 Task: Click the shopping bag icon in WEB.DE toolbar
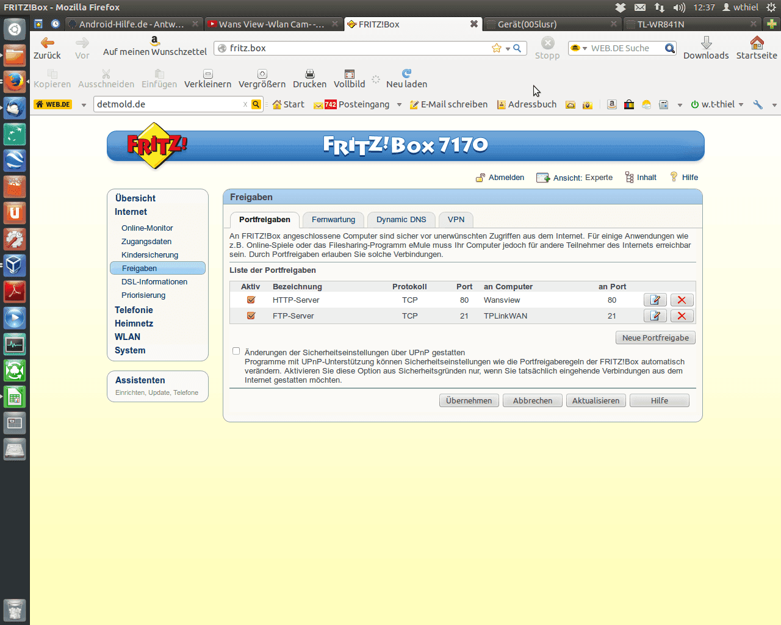tap(629, 104)
